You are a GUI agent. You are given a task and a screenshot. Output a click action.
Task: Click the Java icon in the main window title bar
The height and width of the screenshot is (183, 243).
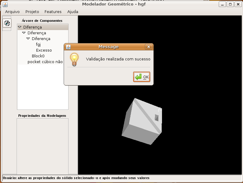point(5,4)
